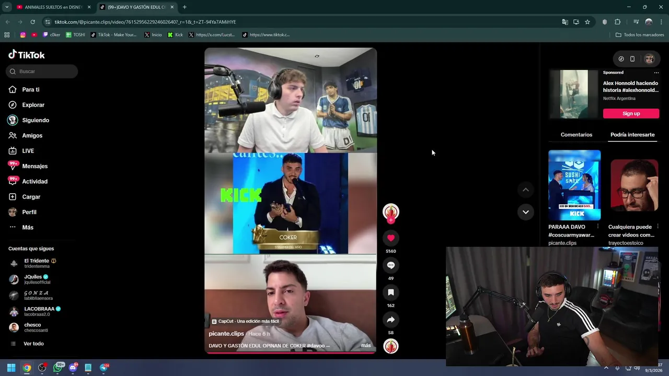Click CapCut edición más fácil tag
Image resolution: width=669 pixels, height=376 pixels.
[245, 321]
